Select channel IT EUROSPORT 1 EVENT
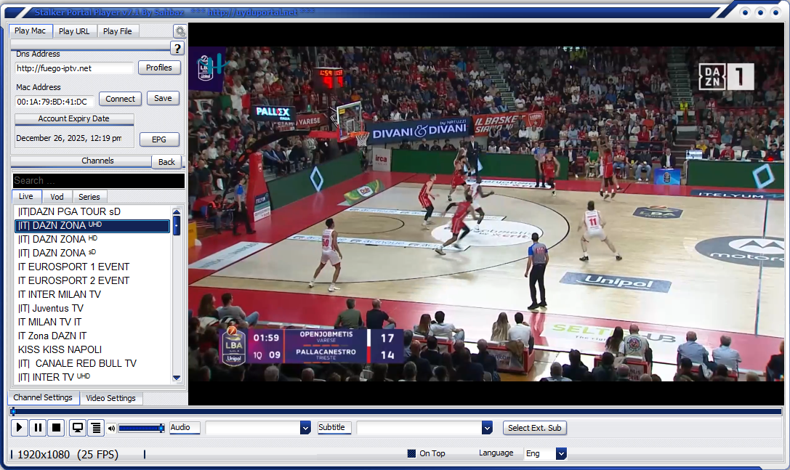The image size is (790, 470). pos(93,267)
